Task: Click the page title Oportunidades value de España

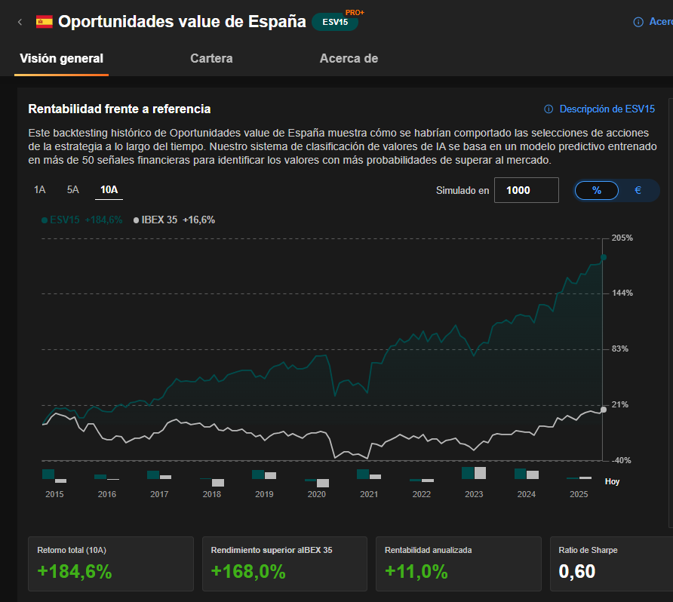Action: coord(182,21)
